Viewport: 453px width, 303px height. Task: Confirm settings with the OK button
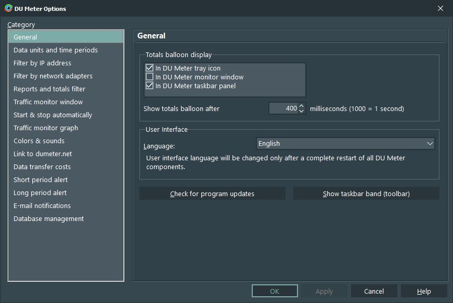coord(275,291)
